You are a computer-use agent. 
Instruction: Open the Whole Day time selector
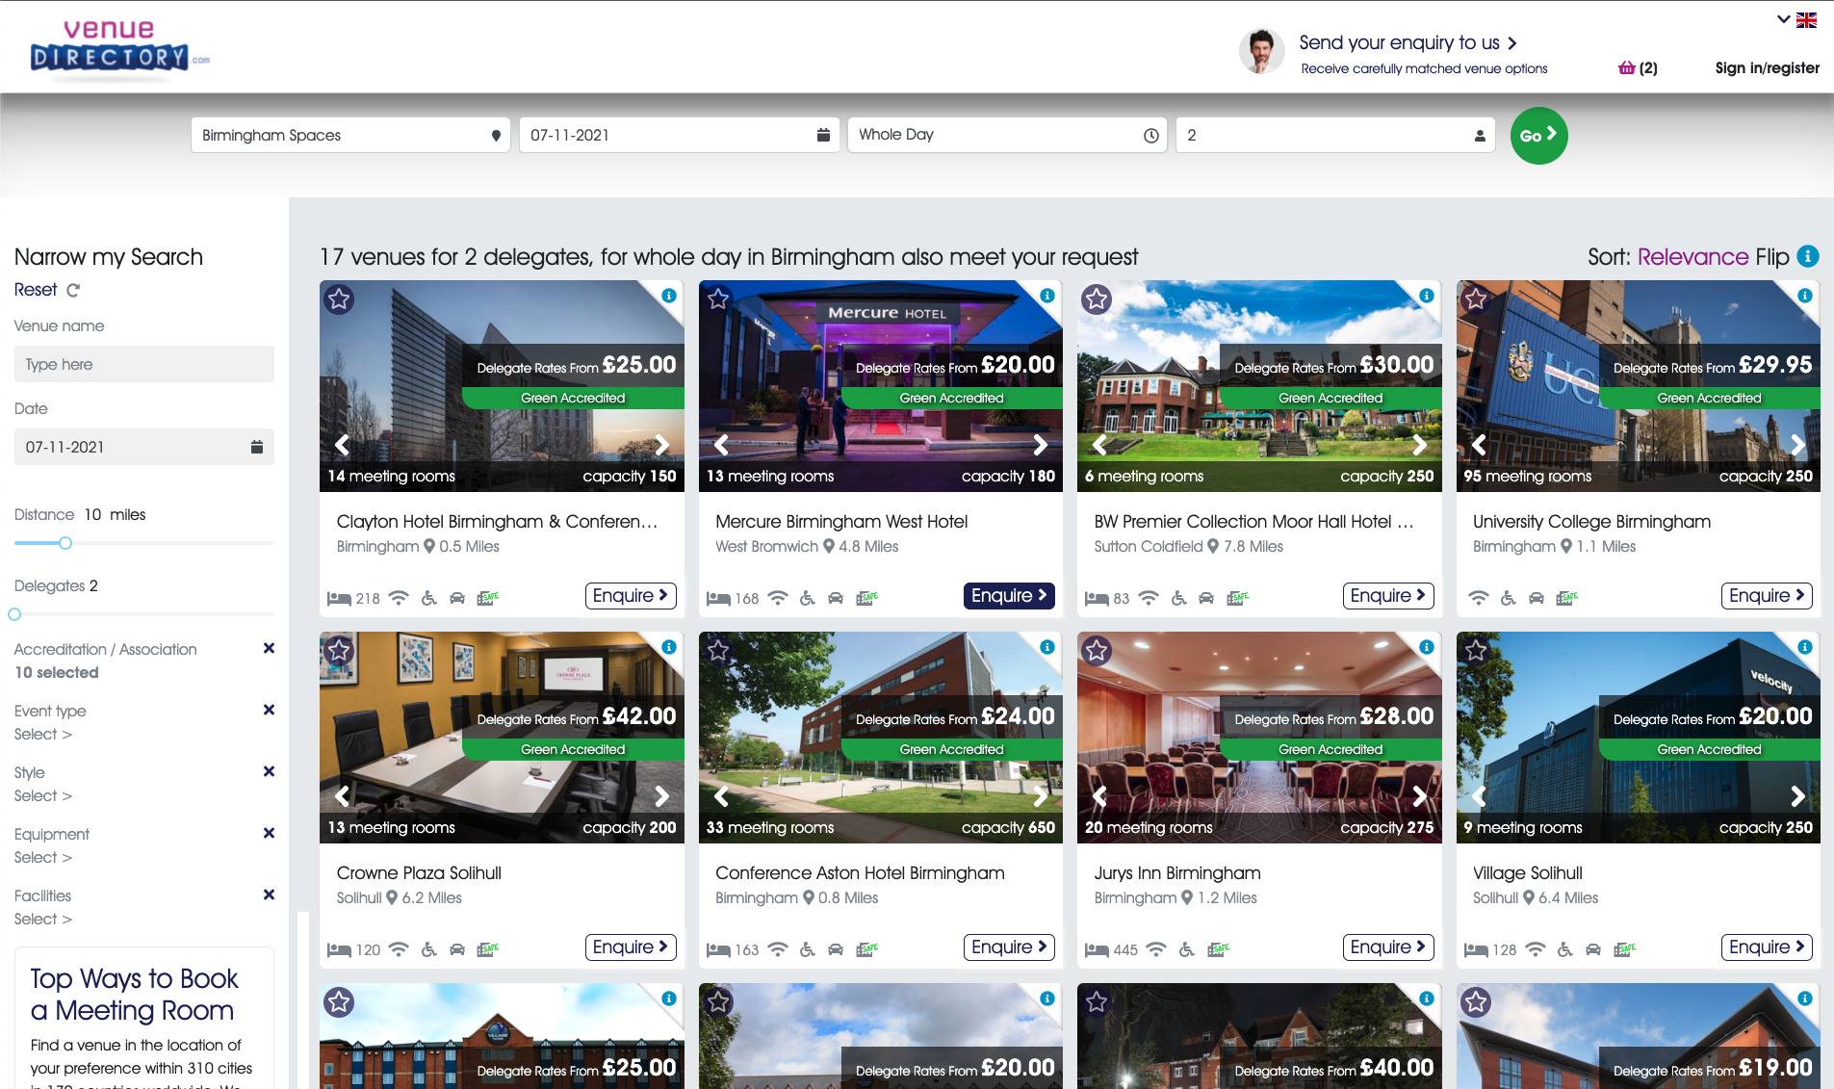(x=1007, y=135)
